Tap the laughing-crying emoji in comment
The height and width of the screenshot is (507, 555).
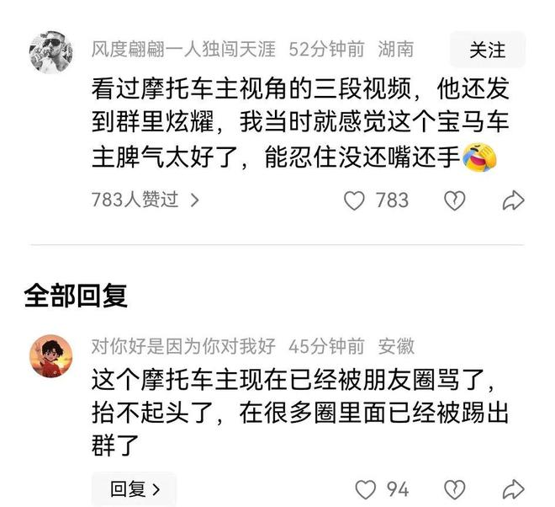tap(479, 157)
